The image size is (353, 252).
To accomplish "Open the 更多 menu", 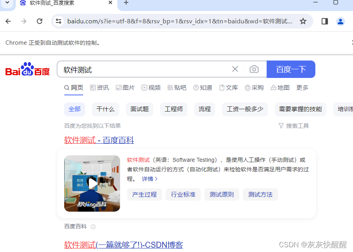I will 302,88.
